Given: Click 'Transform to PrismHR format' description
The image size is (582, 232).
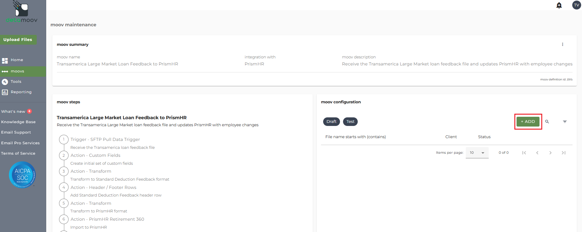Looking at the screenshot, I should point(99,211).
